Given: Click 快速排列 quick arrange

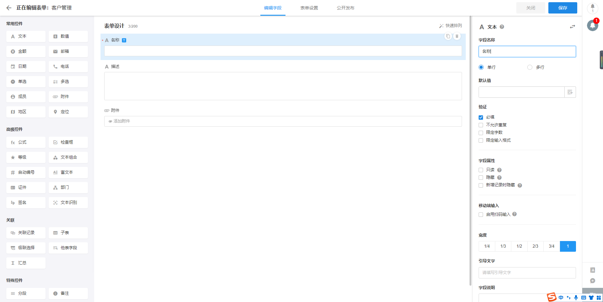Looking at the screenshot, I should coord(451,26).
